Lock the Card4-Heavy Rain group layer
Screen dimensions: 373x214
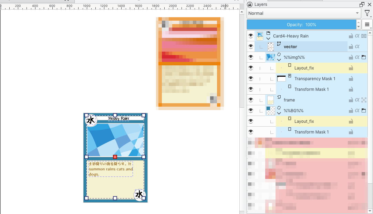coord(351,36)
